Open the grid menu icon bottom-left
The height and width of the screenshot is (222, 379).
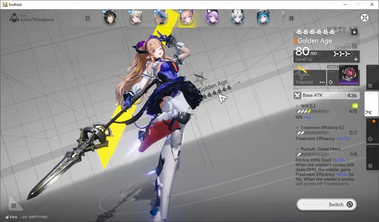[x=13, y=205]
